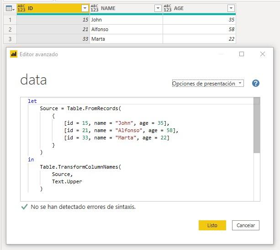Click Table.TransformColumnNames( in the code
The height and width of the screenshot is (250, 280).
tap(80, 167)
